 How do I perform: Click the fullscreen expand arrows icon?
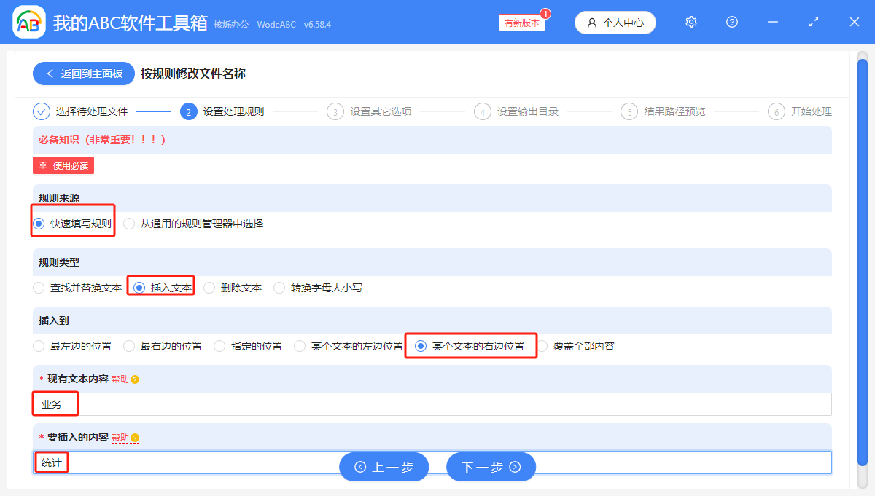coord(813,22)
